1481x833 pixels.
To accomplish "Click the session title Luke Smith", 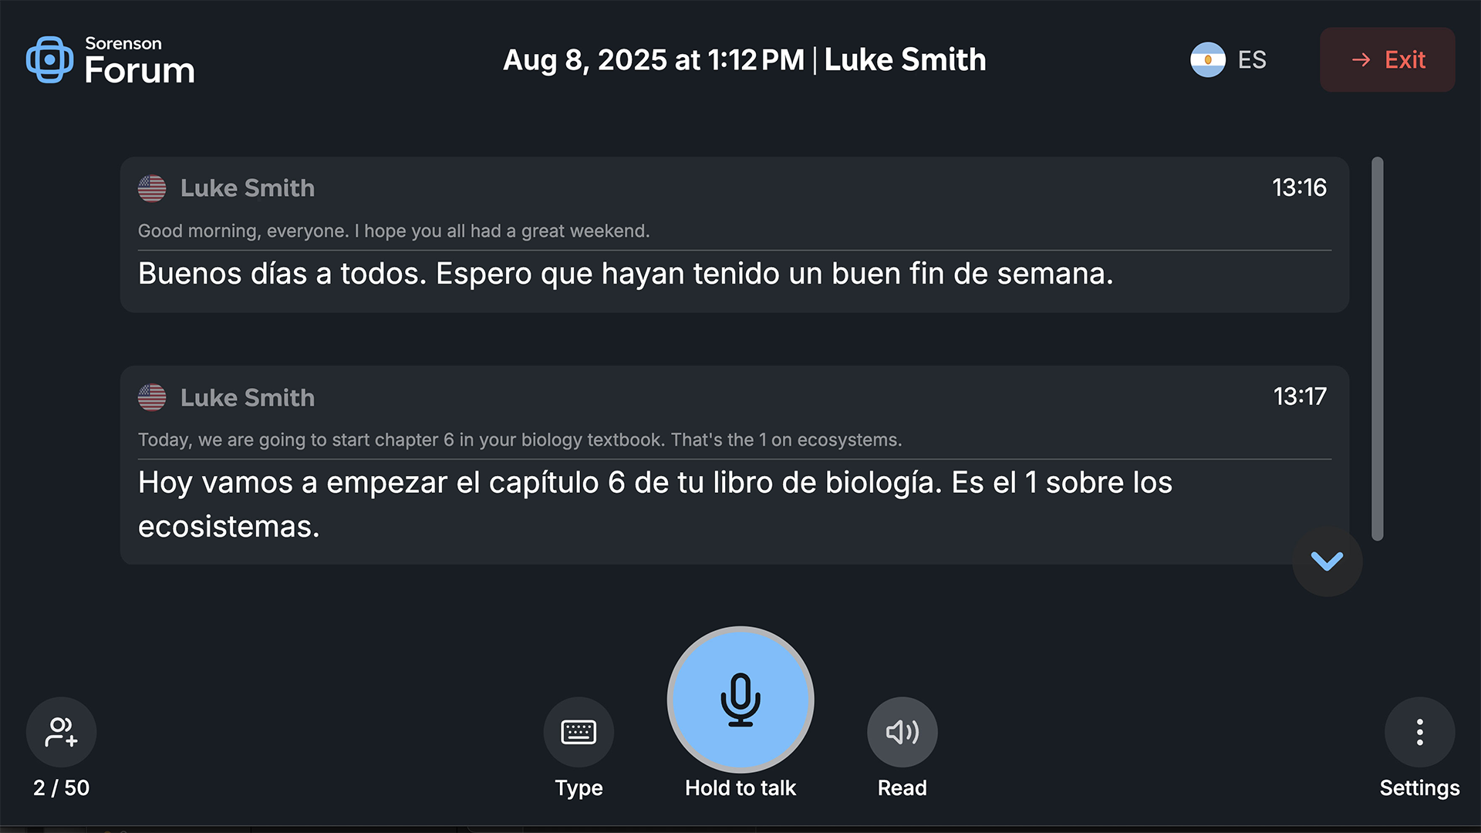I will tap(905, 59).
